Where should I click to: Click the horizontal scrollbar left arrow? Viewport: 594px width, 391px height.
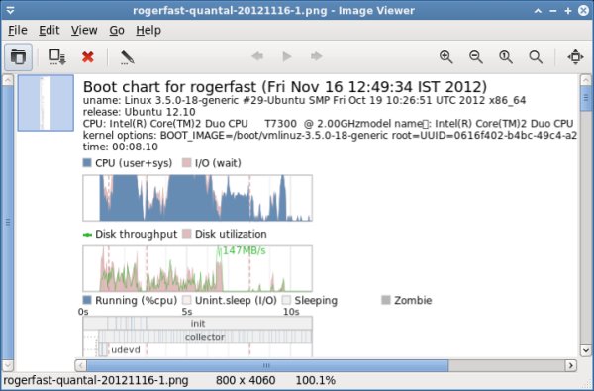[x=80, y=365]
